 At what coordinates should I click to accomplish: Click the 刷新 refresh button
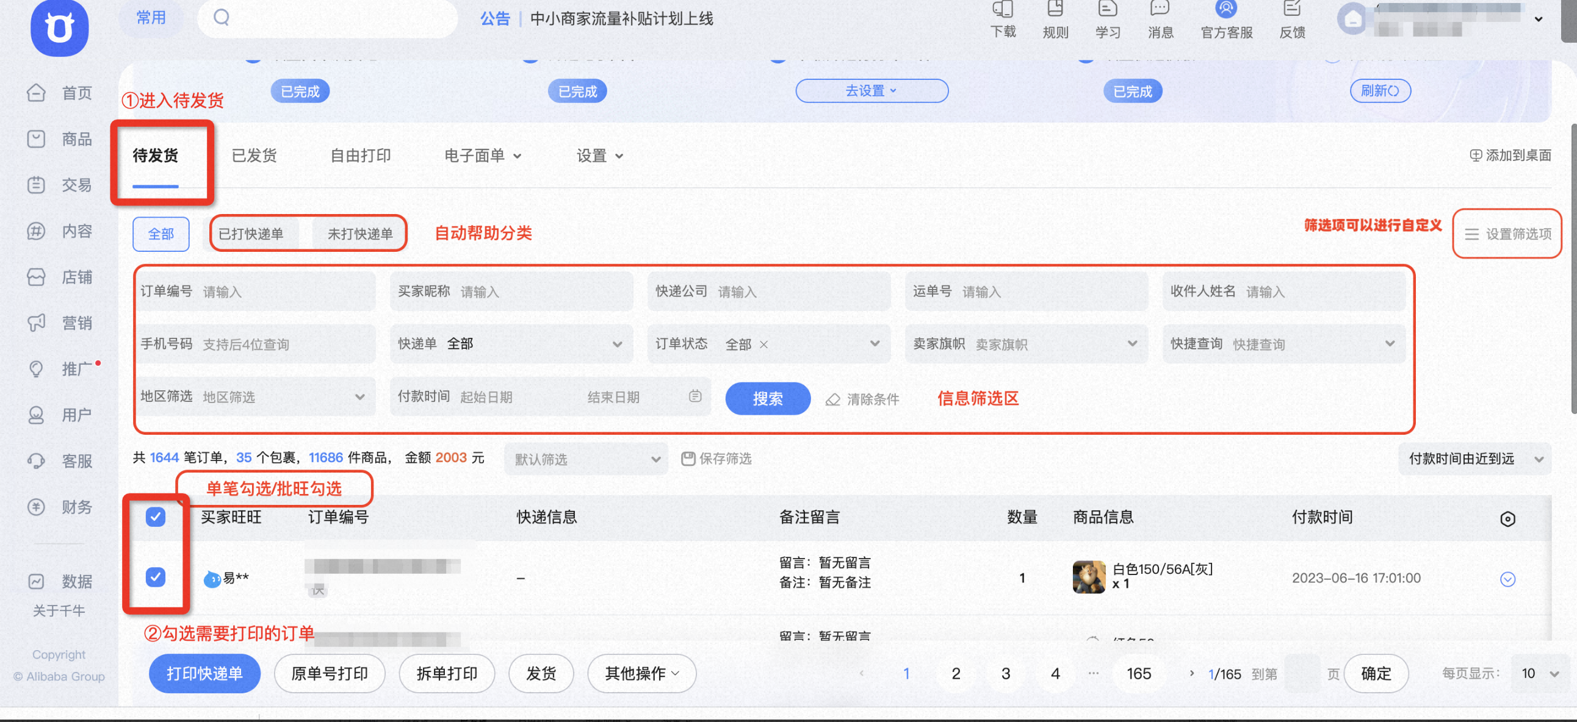1380,91
